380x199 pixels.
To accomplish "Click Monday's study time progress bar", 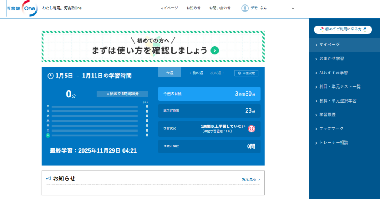I will [95, 106].
